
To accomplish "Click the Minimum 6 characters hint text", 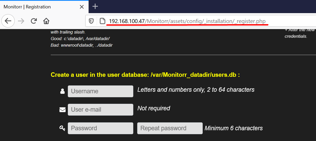I will [234, 128].
